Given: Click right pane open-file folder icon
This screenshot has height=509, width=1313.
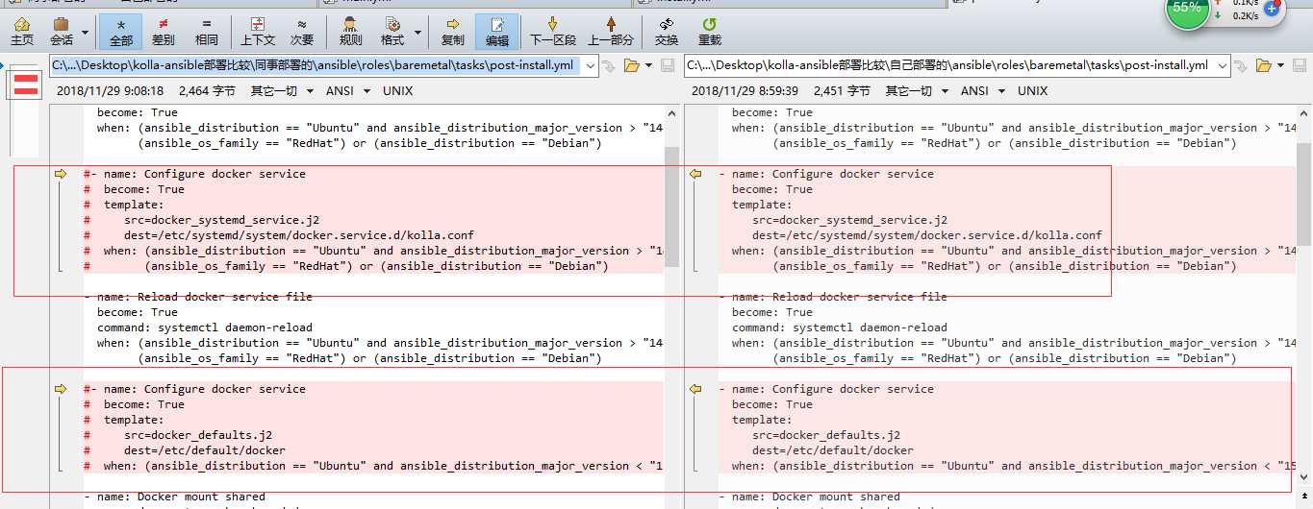Looking at the screenshot, I should (x=1264, y=65).
